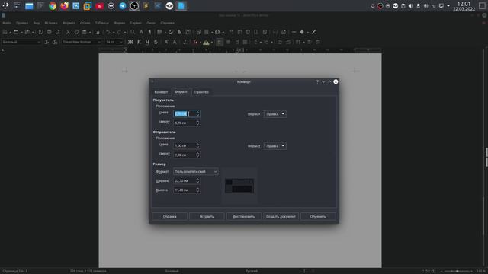Click the Высота field's up stepper arrow

[197, 188]
